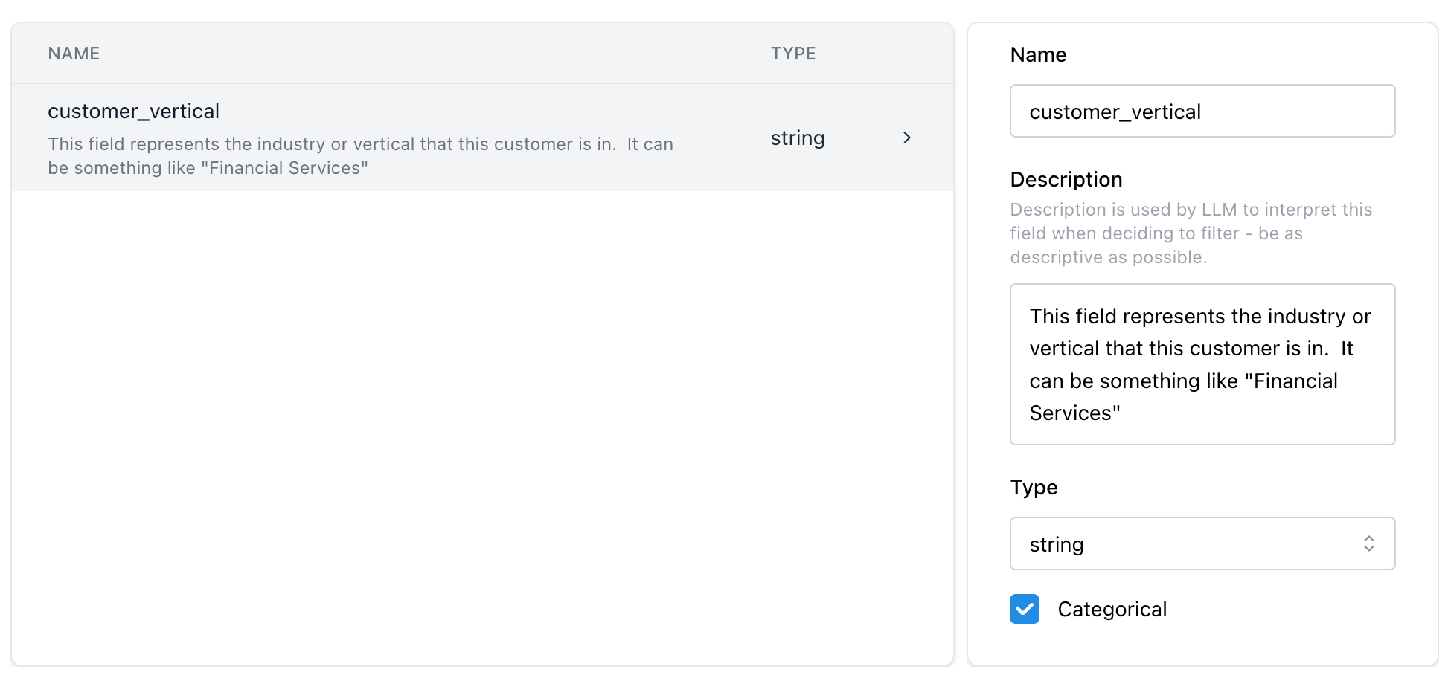Viewport: 1448px width, 684px height.
Task: Uncheck the blue Categorical checkmark
Action: coord(1025,609)
